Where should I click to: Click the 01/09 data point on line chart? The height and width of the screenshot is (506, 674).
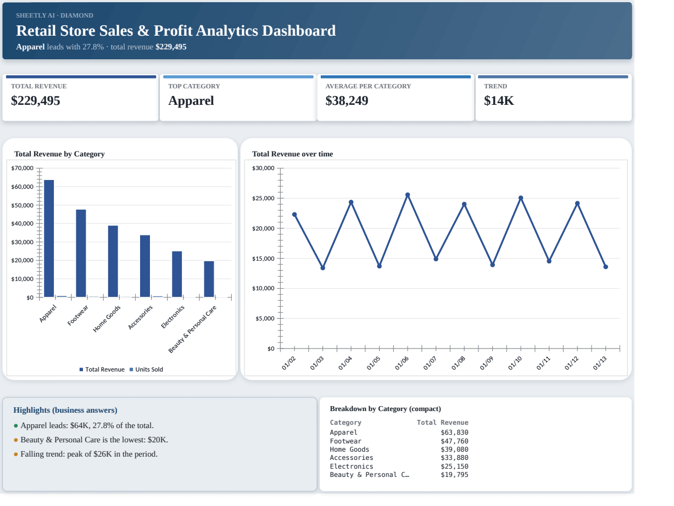click(493, 265)
